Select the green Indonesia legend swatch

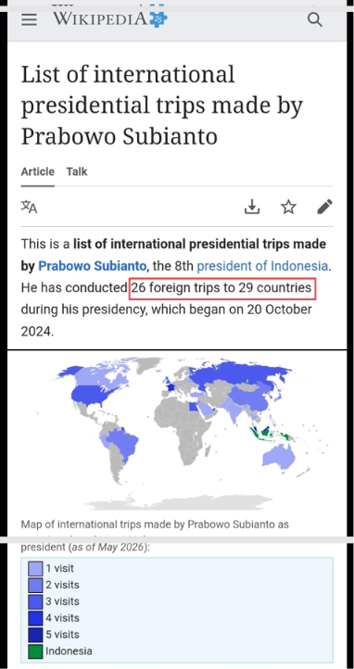coord(35,651)
